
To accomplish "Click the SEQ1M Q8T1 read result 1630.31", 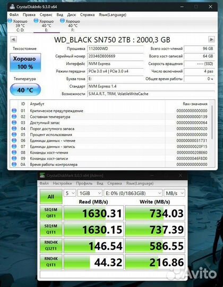I will point(94,213).
